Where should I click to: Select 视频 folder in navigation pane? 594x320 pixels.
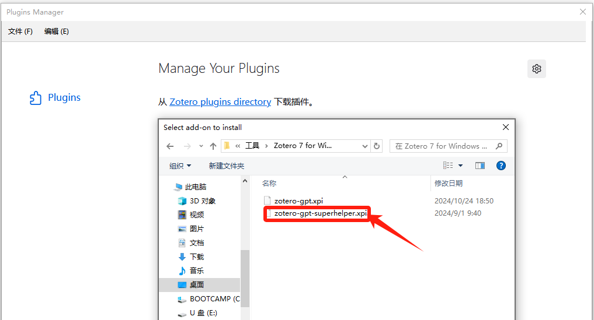pyautogui.click(x=191, y=215)
